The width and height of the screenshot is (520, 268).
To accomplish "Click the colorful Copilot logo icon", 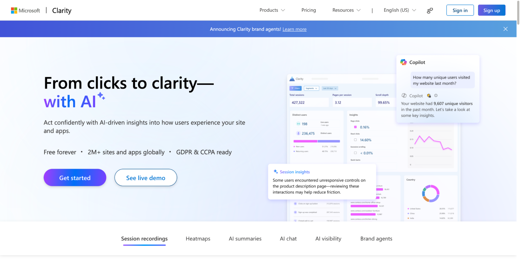I will (403, 62).
